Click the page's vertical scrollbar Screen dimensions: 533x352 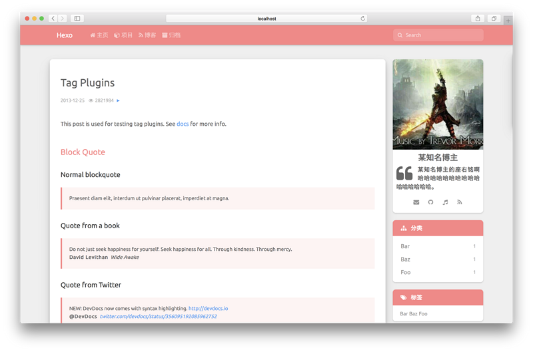point(511,92)
